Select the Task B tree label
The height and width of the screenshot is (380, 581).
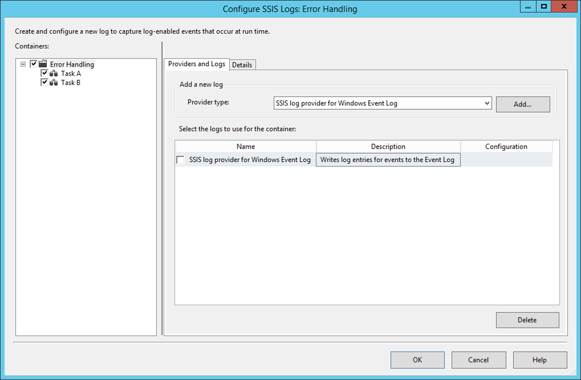70,82
